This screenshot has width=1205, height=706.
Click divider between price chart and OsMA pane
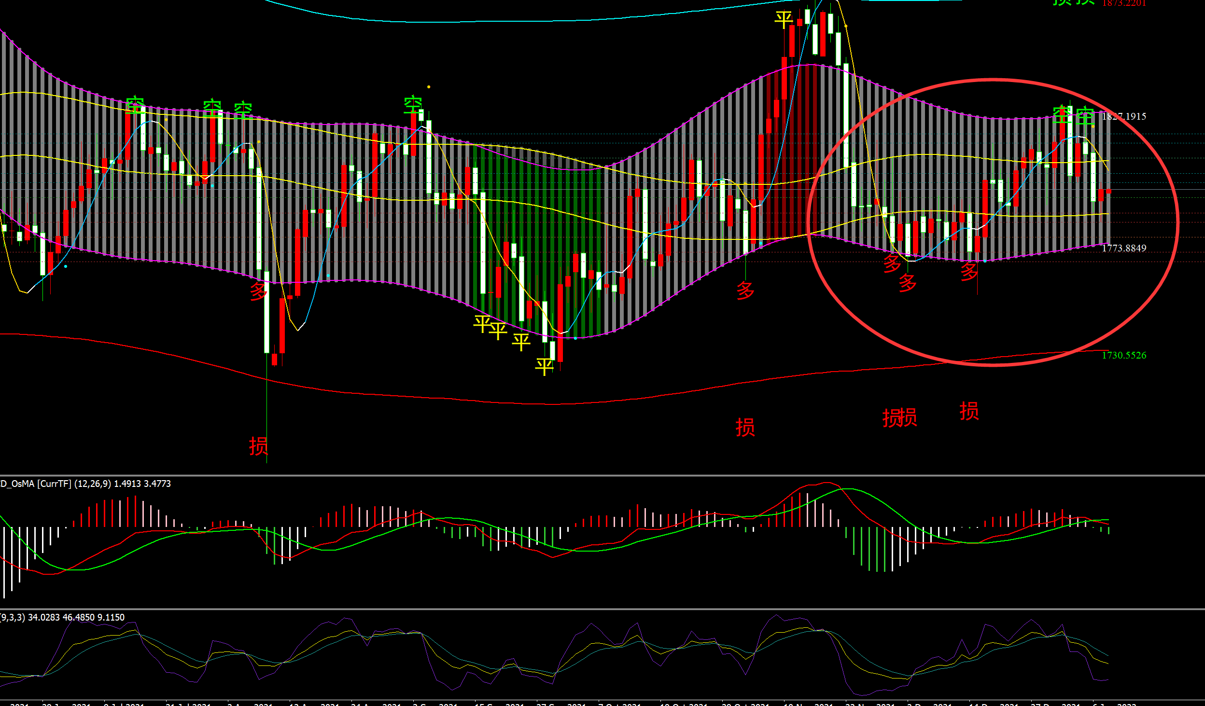point(602,475)
